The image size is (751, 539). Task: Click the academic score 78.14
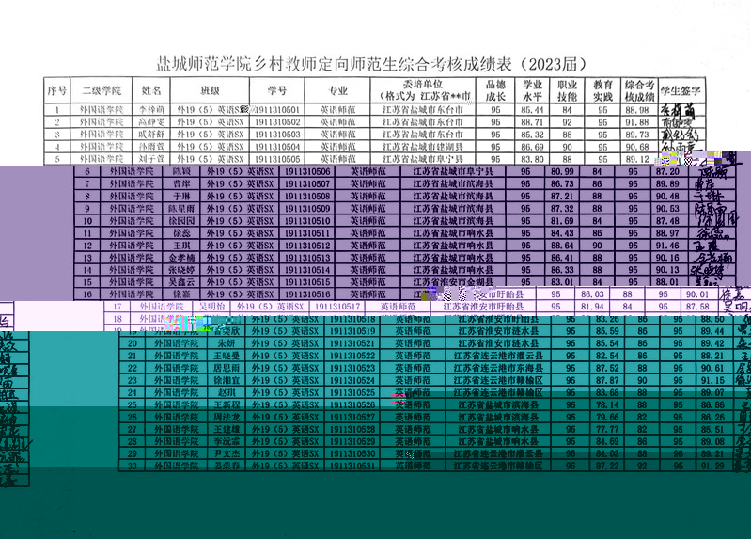607,405
